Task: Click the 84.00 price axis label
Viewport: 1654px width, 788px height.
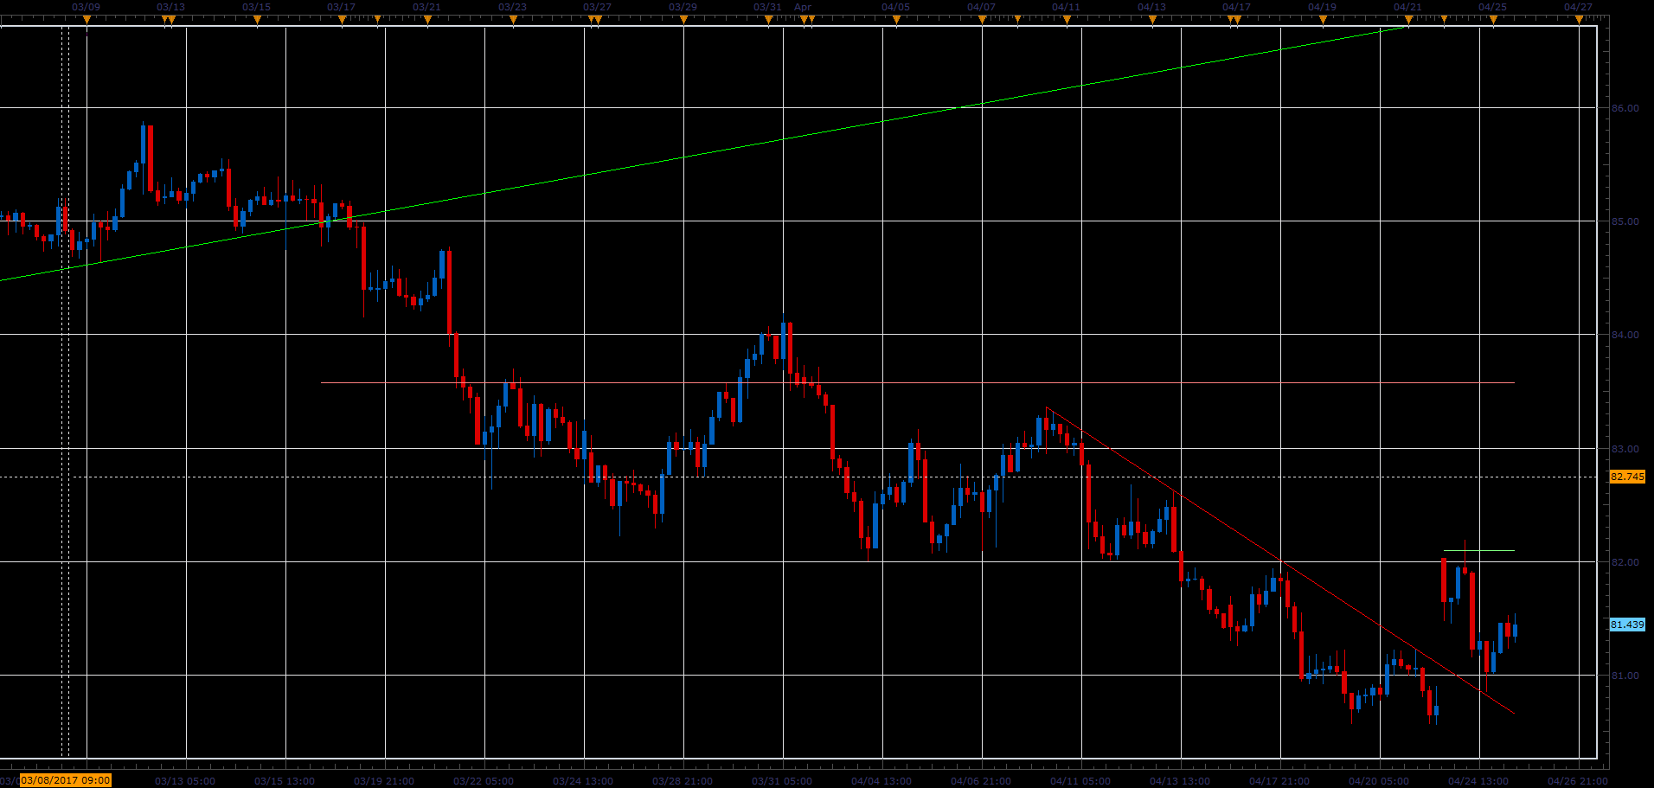Action: click(x=1625, y=335)
